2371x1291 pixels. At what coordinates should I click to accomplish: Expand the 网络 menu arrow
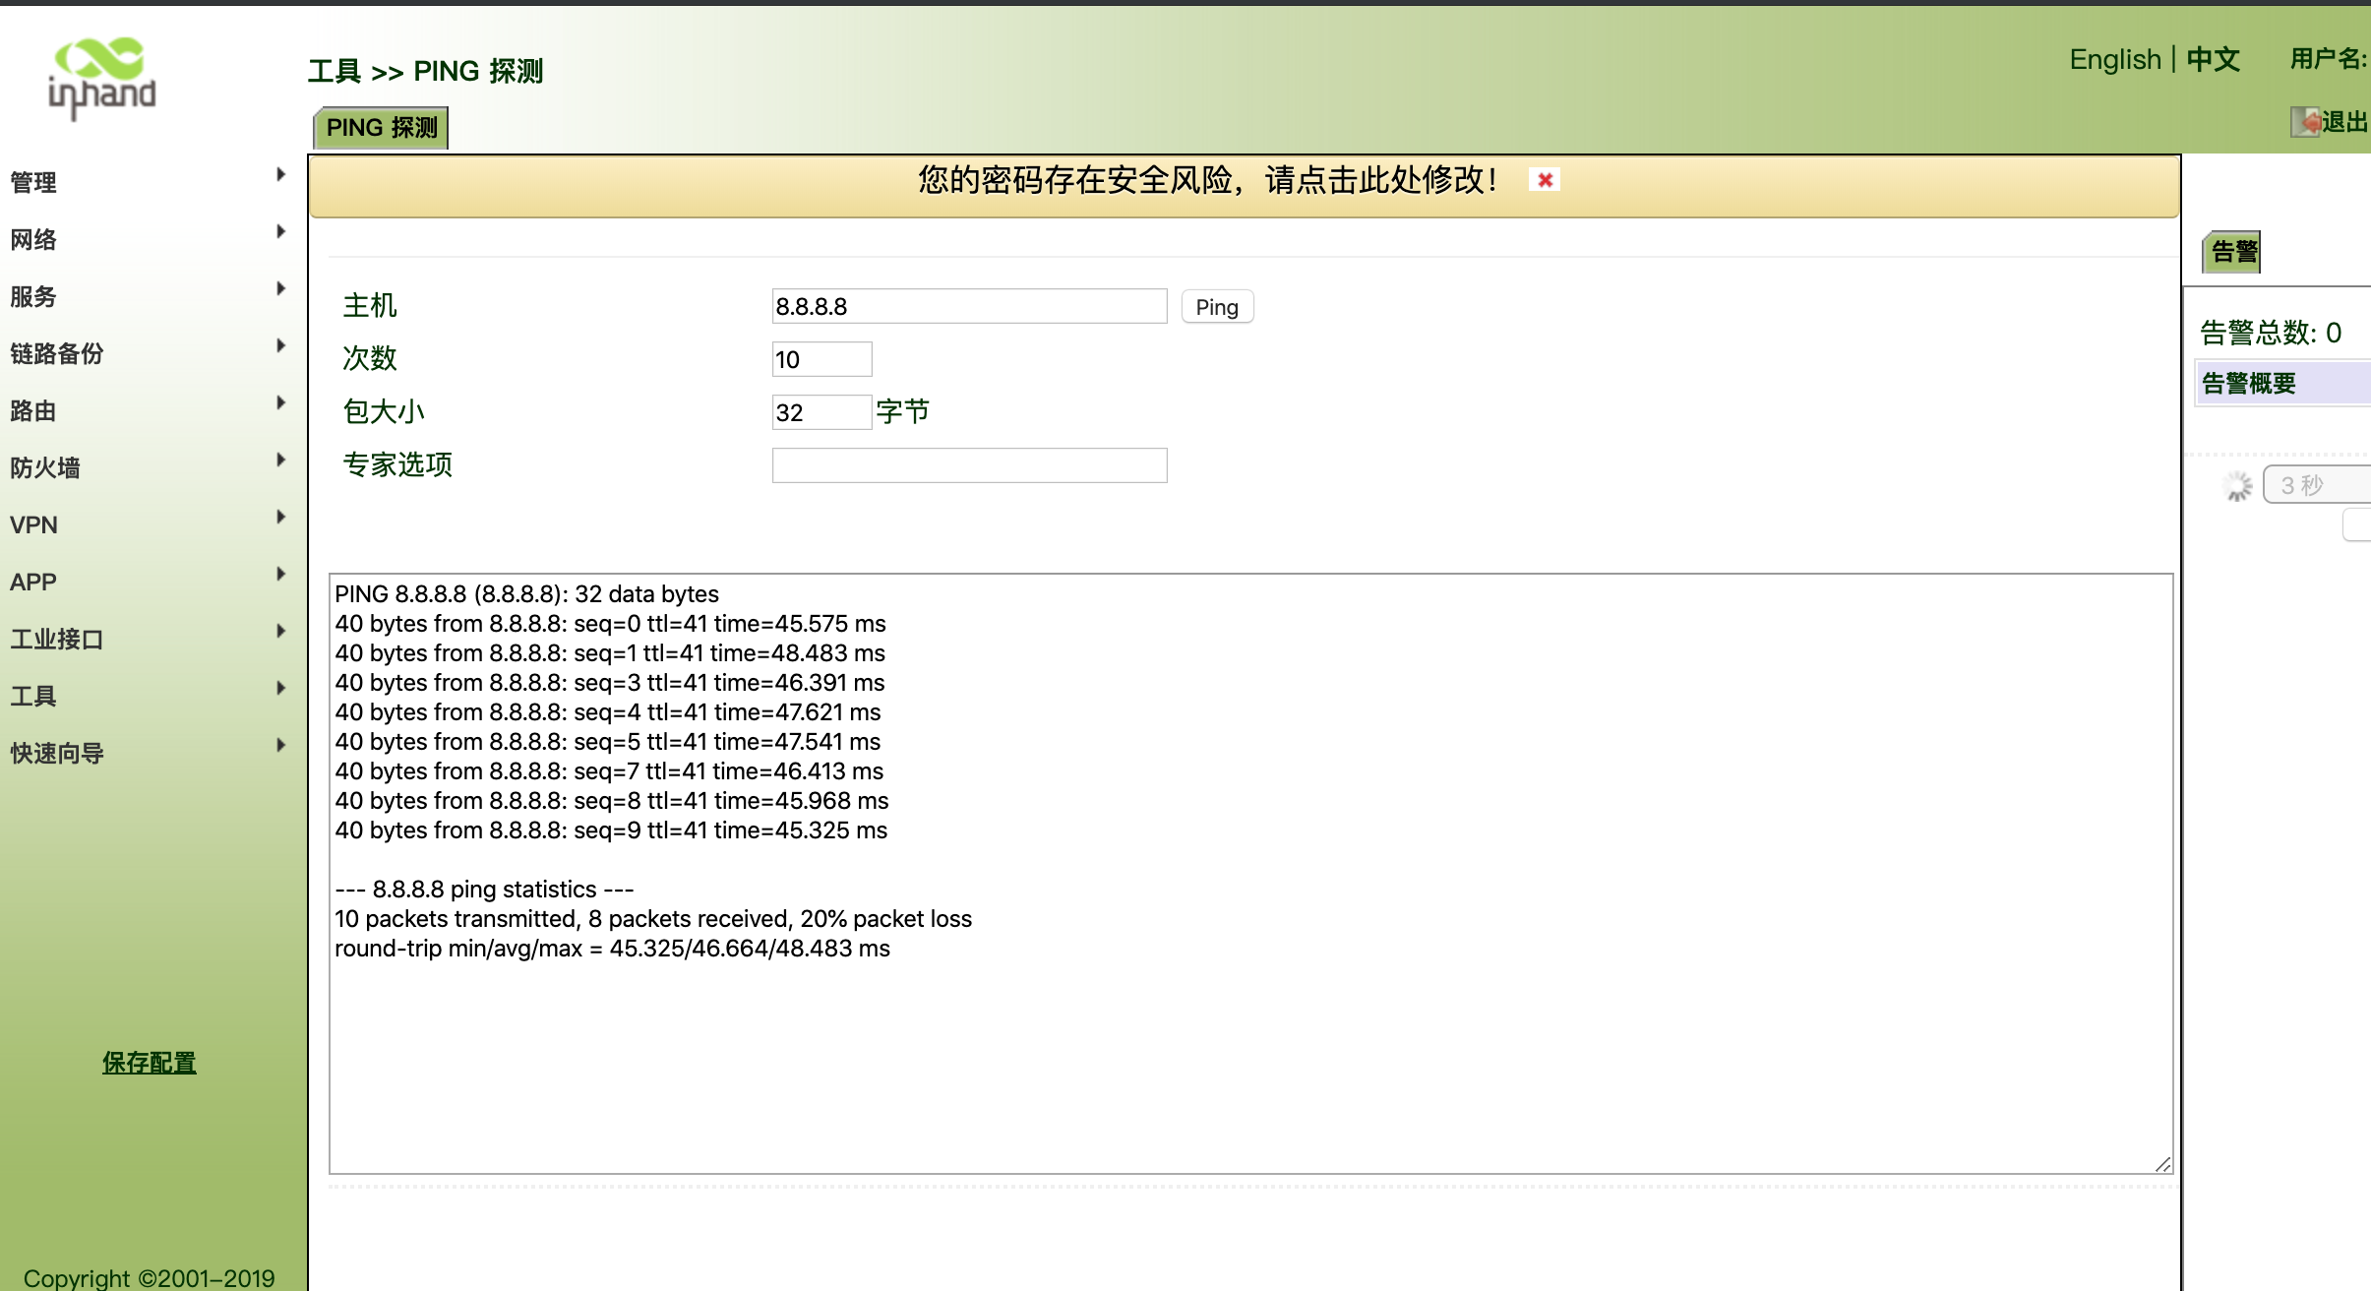[x=280, y=232]
